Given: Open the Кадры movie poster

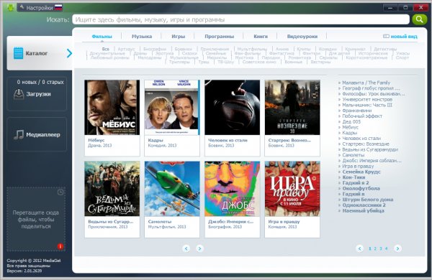Looking at the screenshot, I should (172, 108).
